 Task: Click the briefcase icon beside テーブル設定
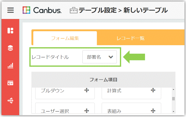pyautogui.click(x=74, y=10)
